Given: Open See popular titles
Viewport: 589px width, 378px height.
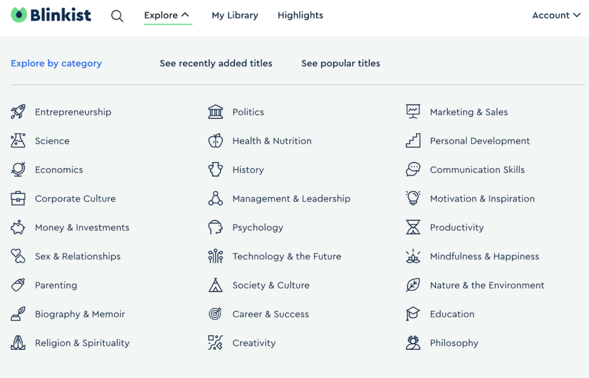Looking at the screenshot, I should (341, 63).
